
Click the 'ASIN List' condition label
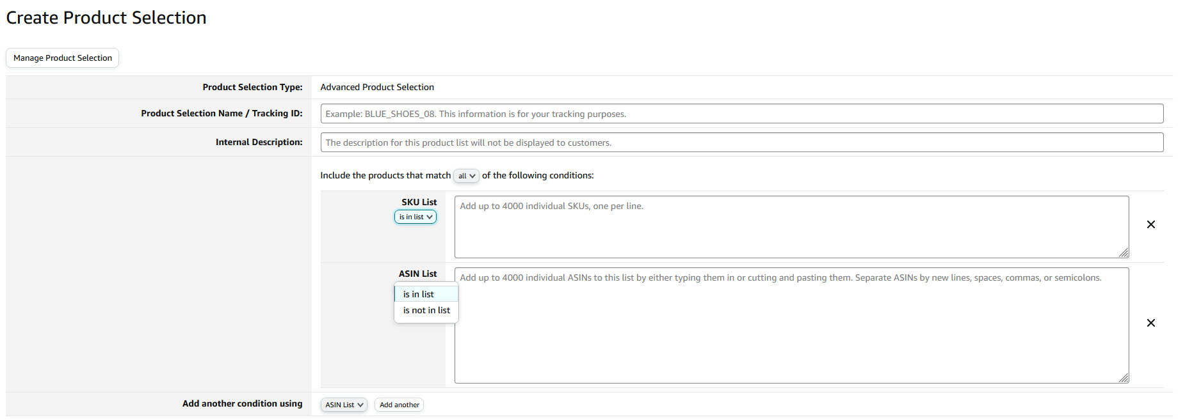pos(417,274)
